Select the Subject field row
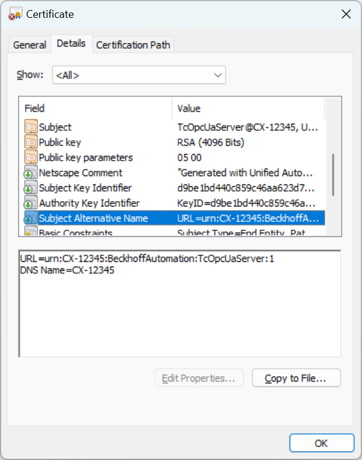The image size is (362, 460). pyautogui.click(x=174, y=127)
